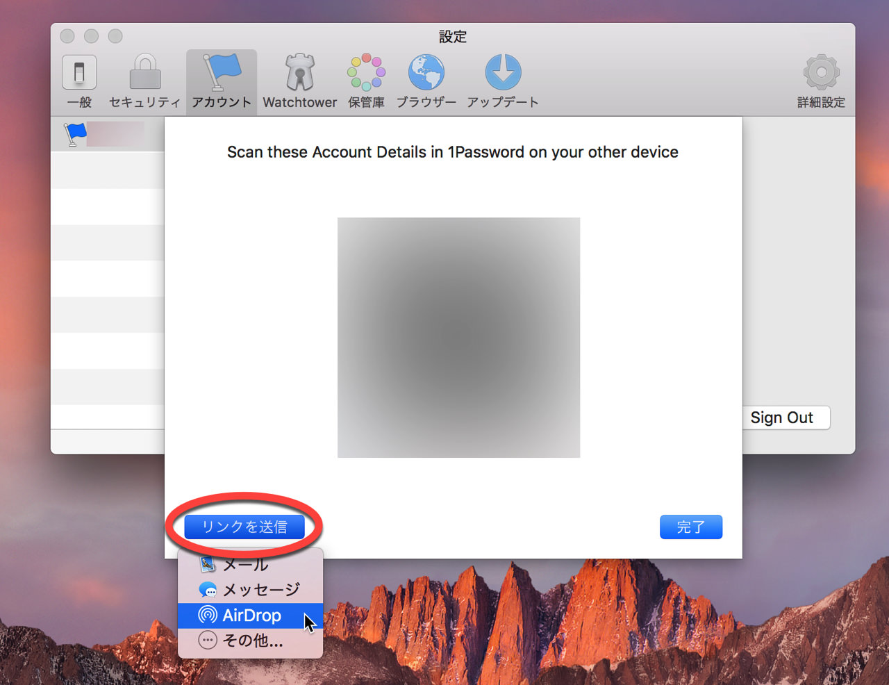889x685 pixels.
Task: Choose その他... from the share menu
Action: coord(250,640)
